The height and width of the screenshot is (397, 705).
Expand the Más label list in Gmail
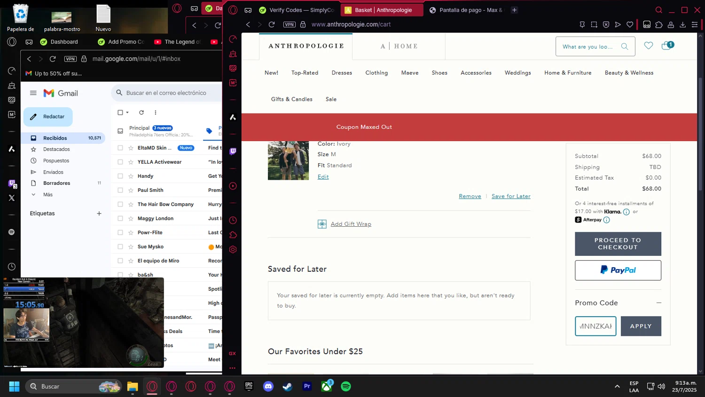[x=33, y=195]
